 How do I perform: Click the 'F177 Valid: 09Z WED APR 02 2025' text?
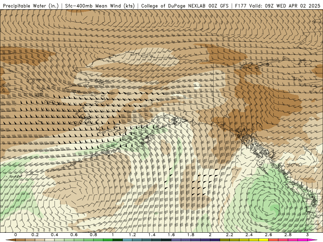[277, 6]
